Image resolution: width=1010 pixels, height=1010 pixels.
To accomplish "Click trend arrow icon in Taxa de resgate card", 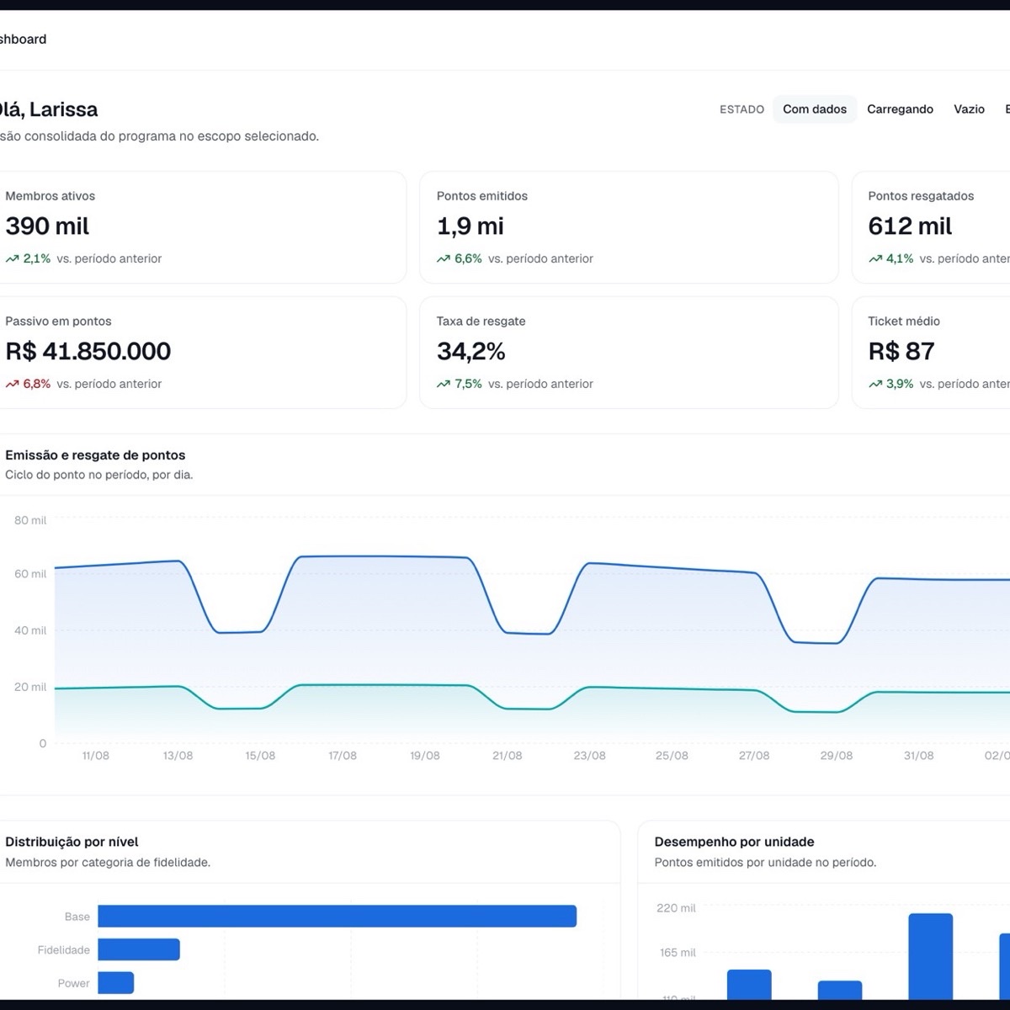I will point(444,384).
